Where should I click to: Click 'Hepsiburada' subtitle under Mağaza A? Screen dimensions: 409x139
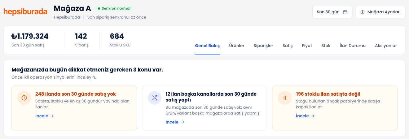point(67,17)
